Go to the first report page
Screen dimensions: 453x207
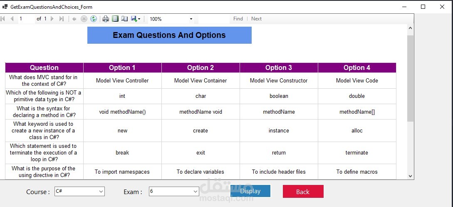[x=3, y=19]
